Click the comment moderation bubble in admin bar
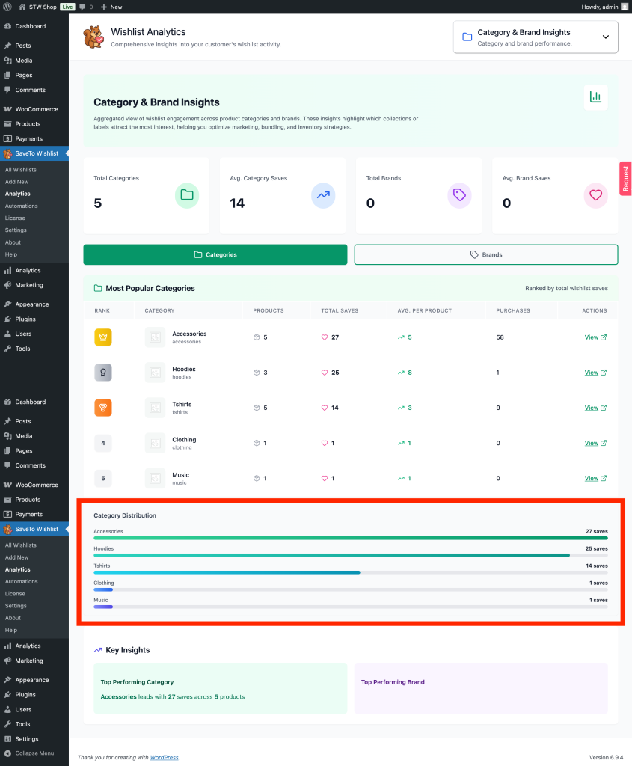This screenshot has width=632, height=766. (85, 7)
